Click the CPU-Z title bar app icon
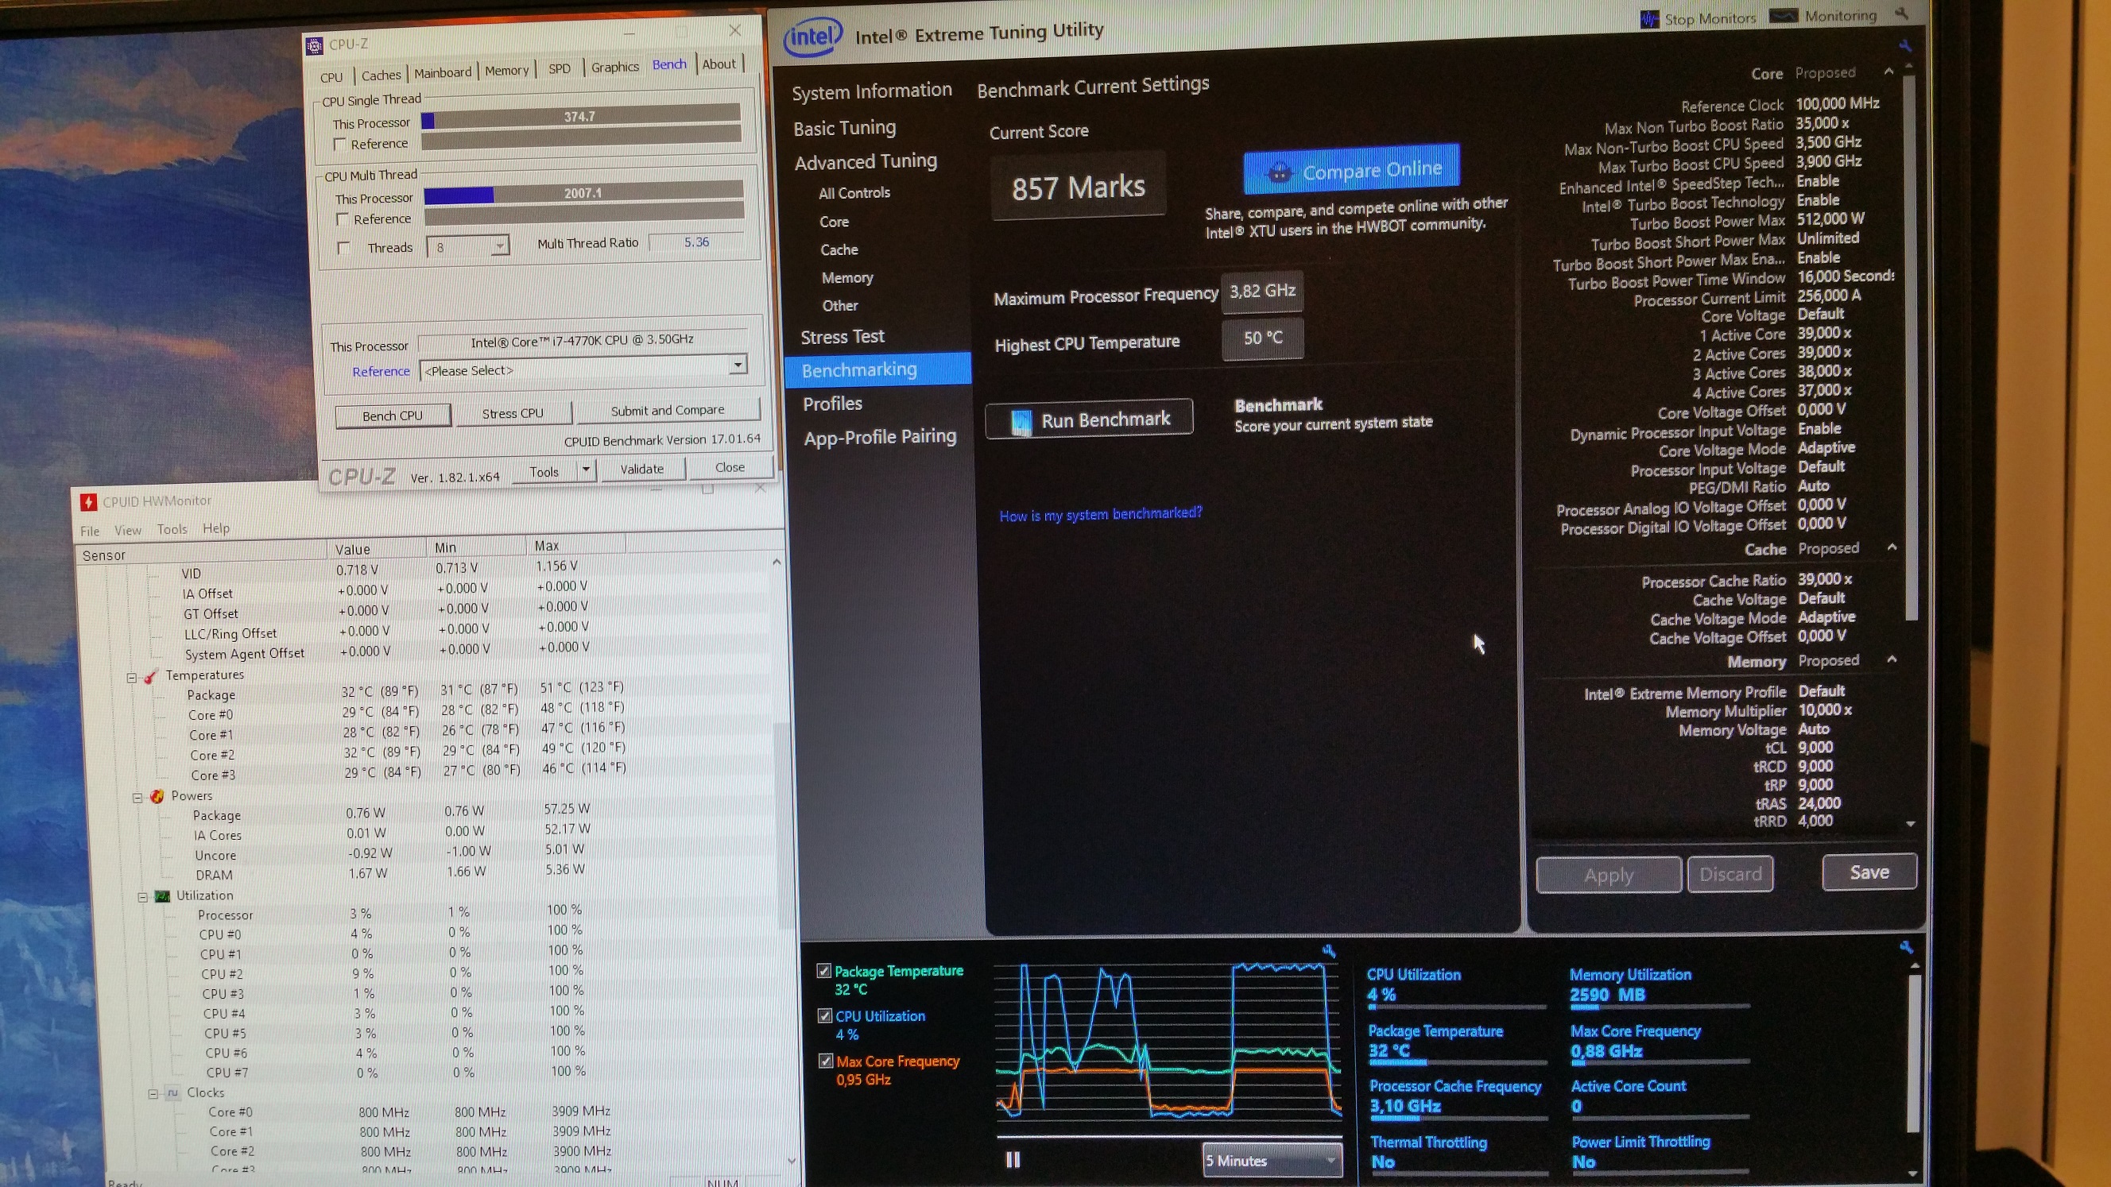Screen dimensions: 2111x1187 (314, 46)
